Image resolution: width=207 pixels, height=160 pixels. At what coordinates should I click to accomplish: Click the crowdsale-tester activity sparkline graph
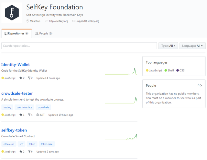121,100
